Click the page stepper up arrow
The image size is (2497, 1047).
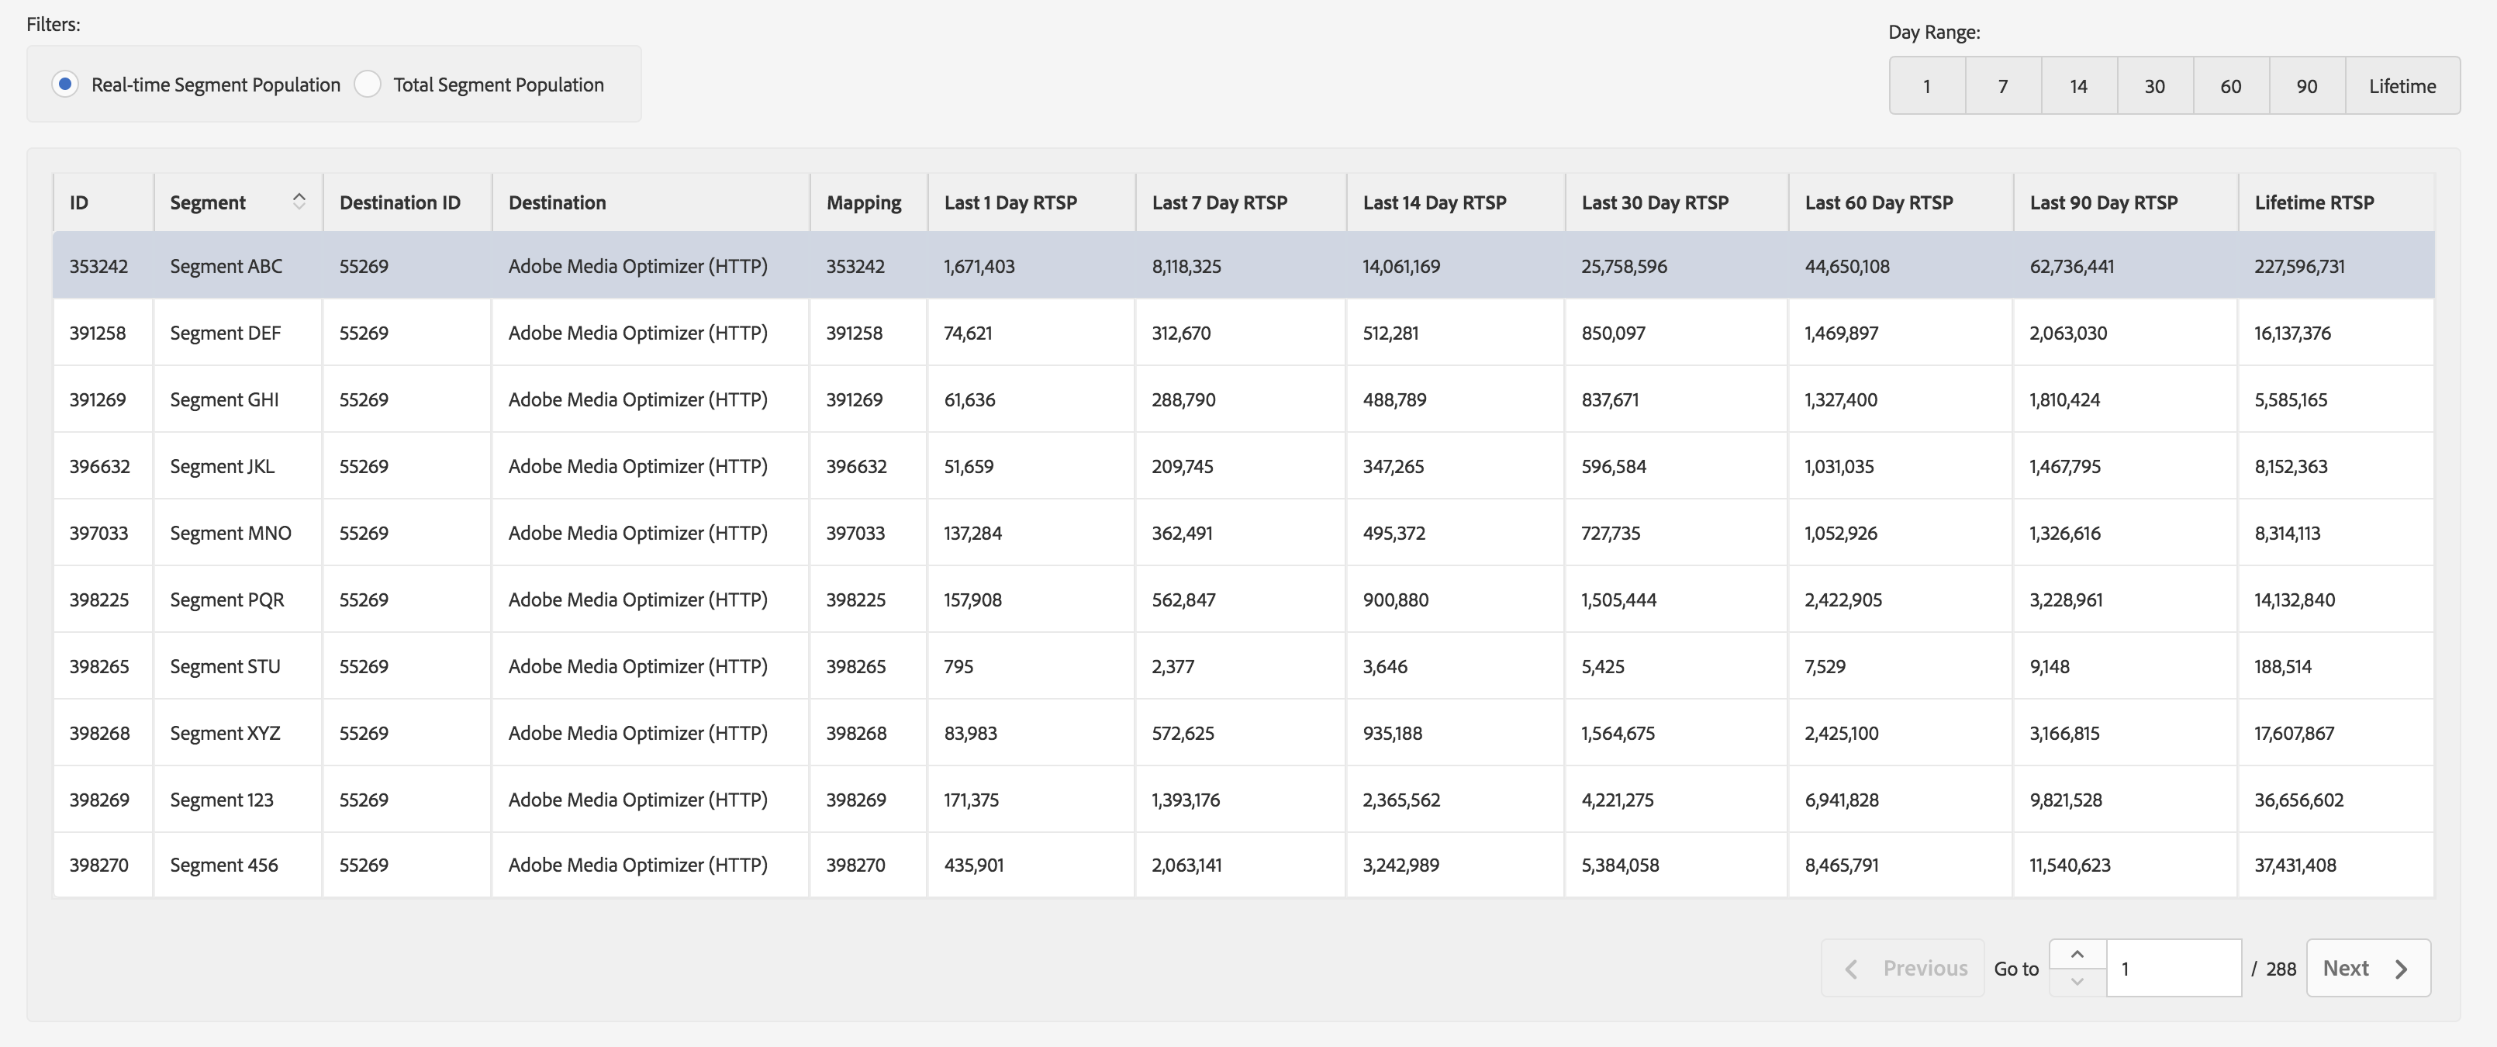pyautogui.click(x=2077, y=954)
